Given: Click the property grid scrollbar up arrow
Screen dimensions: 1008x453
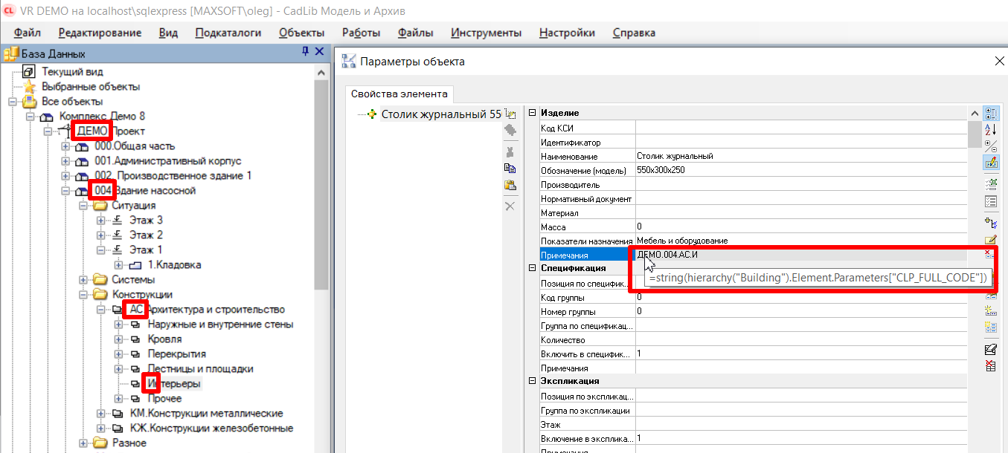Looking at the screenshot, I should pos(974,113).
